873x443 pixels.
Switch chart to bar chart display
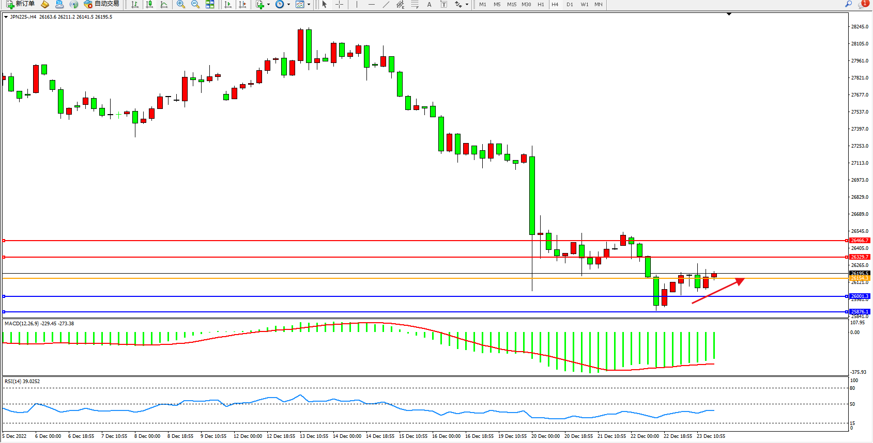[135, 4]
